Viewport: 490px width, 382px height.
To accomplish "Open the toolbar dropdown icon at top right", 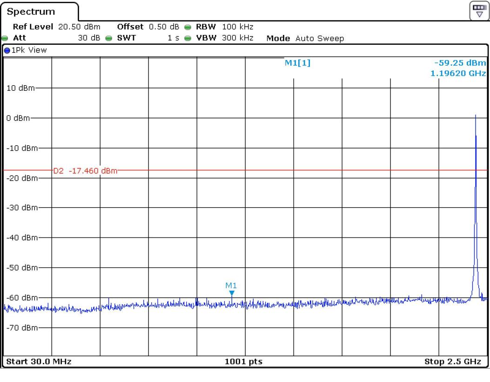I will point(479,11).
